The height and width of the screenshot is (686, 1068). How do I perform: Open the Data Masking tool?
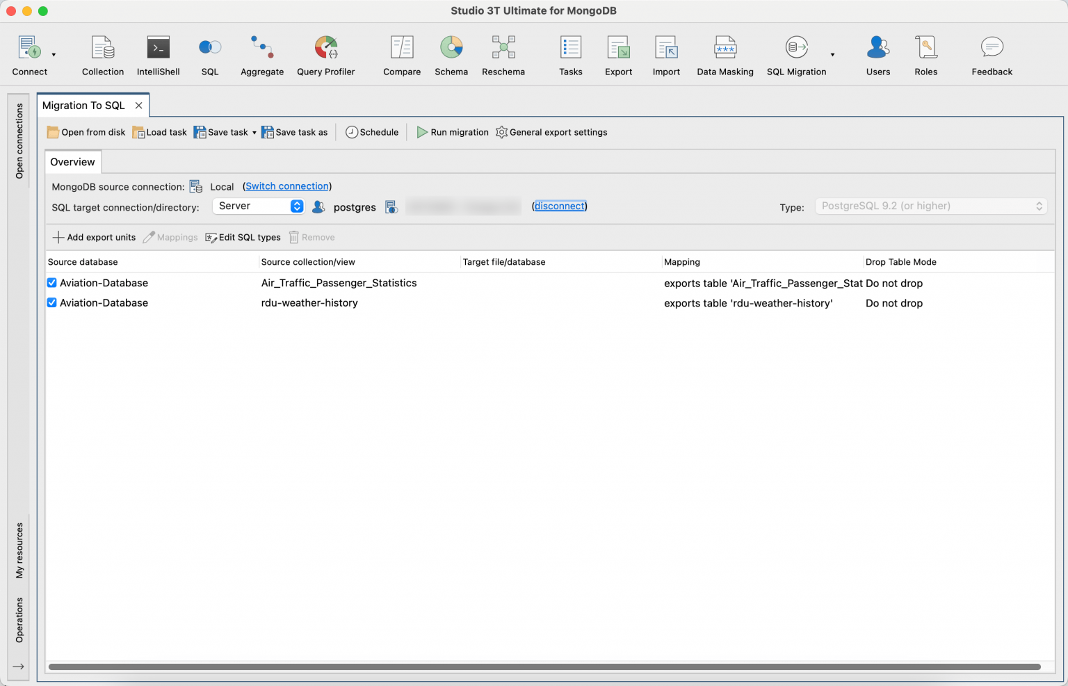click(725, 54)
